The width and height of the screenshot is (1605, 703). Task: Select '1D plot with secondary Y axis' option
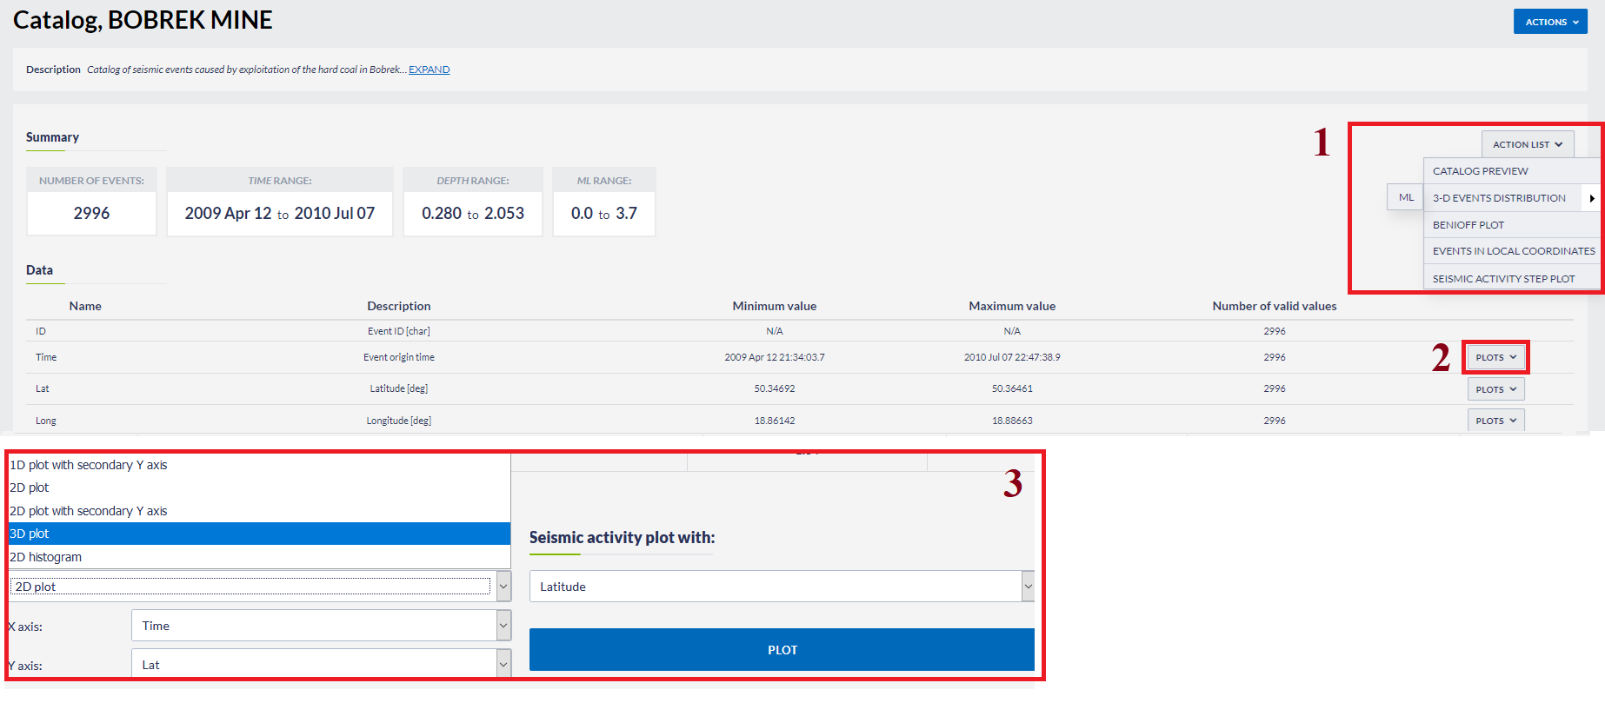pyautogui.click(x=88, y=465)
